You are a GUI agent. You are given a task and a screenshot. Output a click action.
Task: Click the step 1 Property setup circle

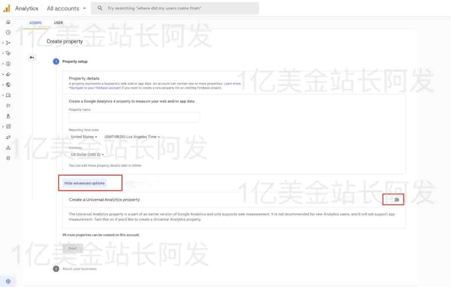coord(56,61)
